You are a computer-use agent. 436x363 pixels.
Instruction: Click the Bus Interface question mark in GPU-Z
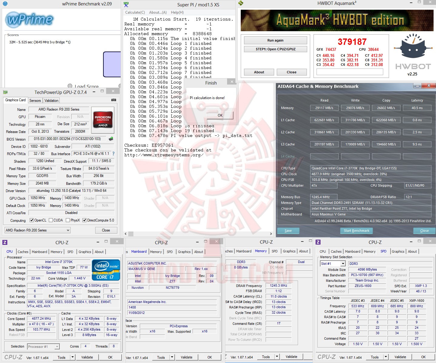click(113, 154)
